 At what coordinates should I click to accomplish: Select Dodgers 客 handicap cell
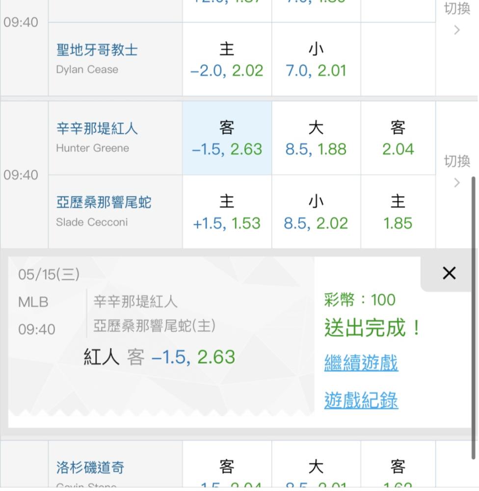tap(227, 465)
